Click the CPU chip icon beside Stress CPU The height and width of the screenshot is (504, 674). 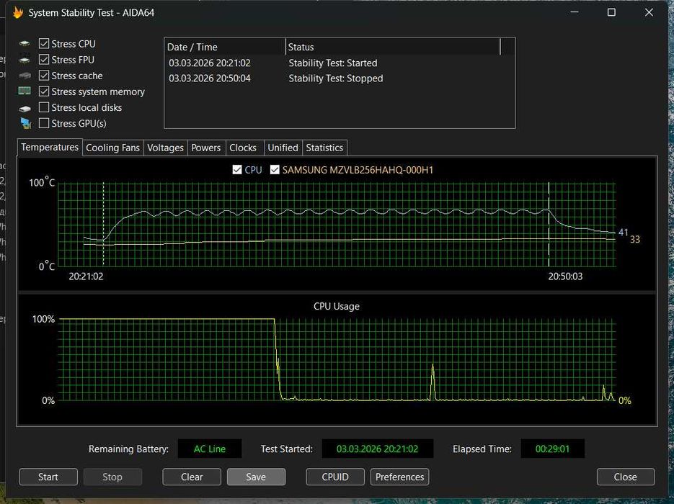(25, 45)
